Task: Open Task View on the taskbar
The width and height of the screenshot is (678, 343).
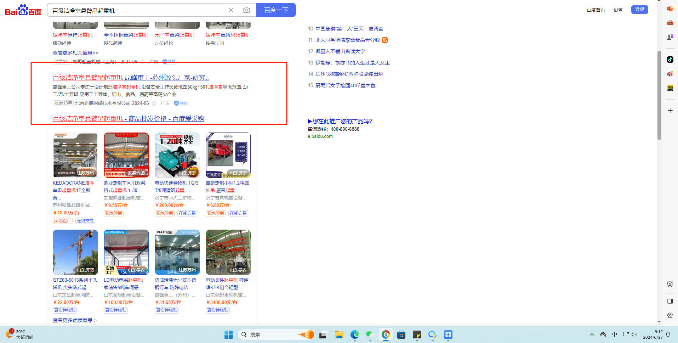Action: (x=323, y=334)
